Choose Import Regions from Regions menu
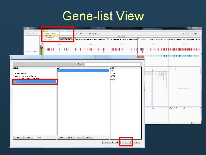 [51, 40]
